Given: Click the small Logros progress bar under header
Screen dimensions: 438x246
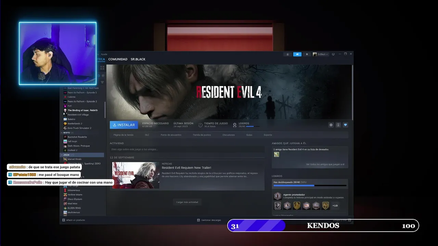Looking at the screenshot, I should [253, 126].
